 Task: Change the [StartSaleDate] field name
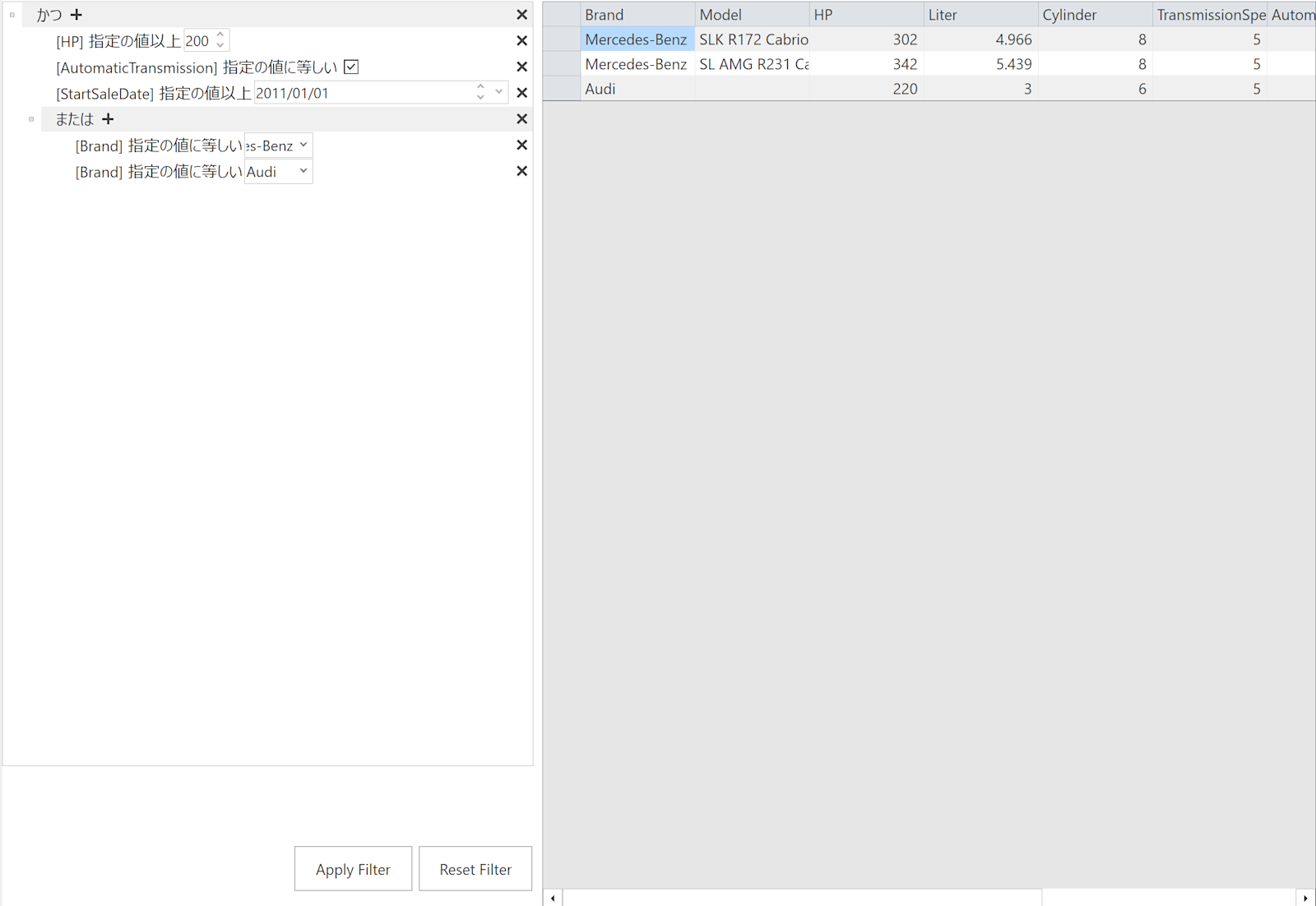click(105, 94)
